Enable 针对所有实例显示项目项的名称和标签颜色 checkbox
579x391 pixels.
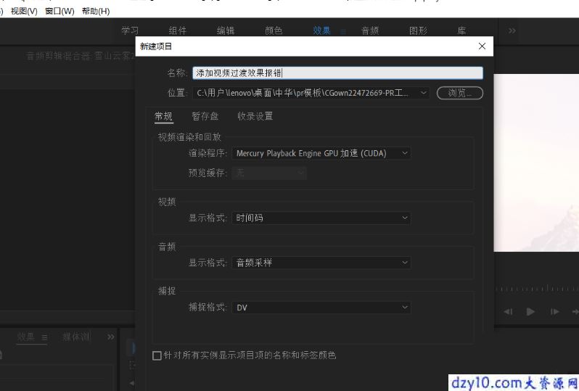[x=157, y=355]
